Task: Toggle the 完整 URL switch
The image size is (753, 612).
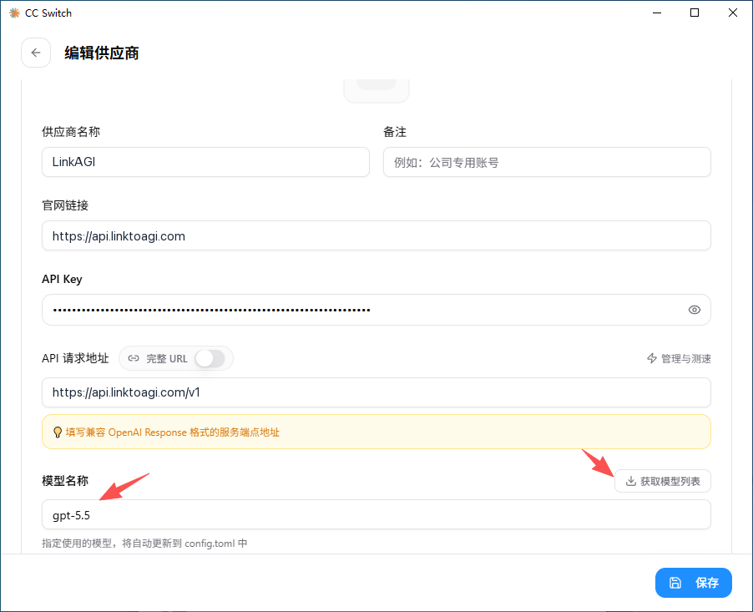Action: click(210, 358)
